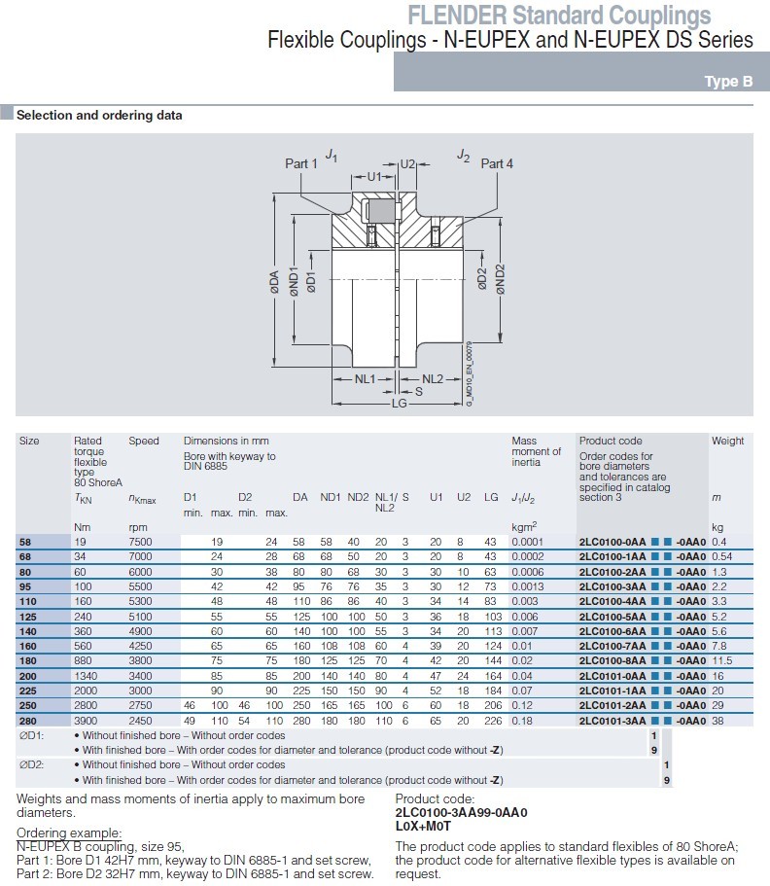770x886 pixels.
Task: Click the 11.5 kg weight value
Action: [722, 660]
